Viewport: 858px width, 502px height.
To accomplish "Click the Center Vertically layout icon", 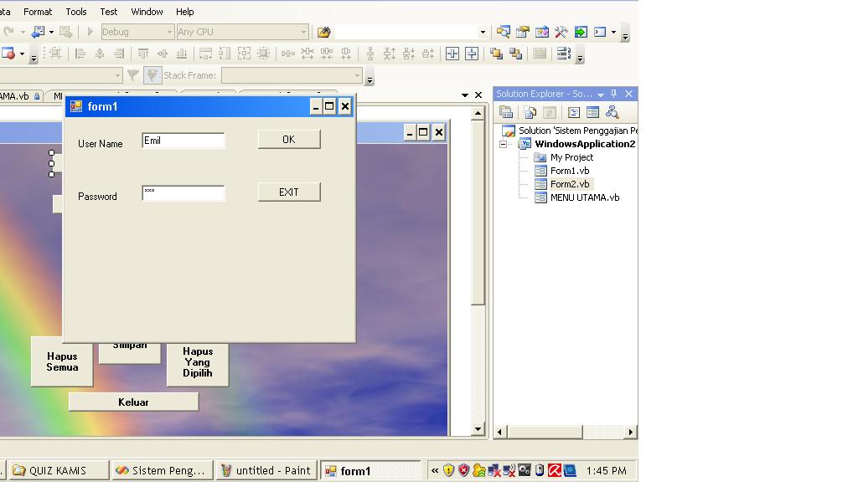I will [x=472, y=54].
